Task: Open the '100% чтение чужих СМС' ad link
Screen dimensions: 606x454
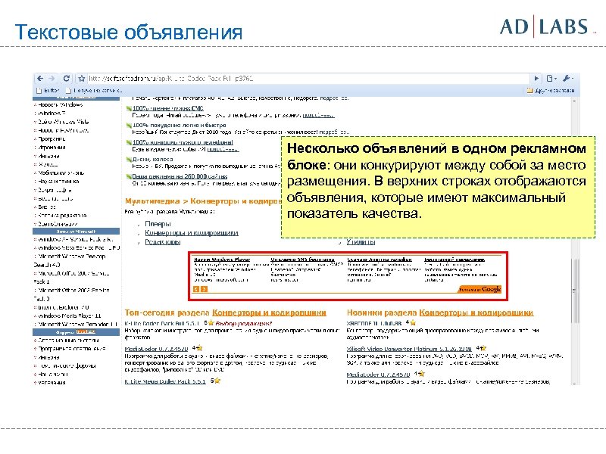Action: pos(167,108)
